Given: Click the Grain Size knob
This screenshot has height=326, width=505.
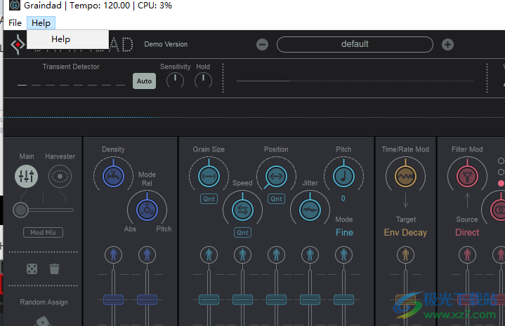Looking at the screenshot, I should [209, 175].
